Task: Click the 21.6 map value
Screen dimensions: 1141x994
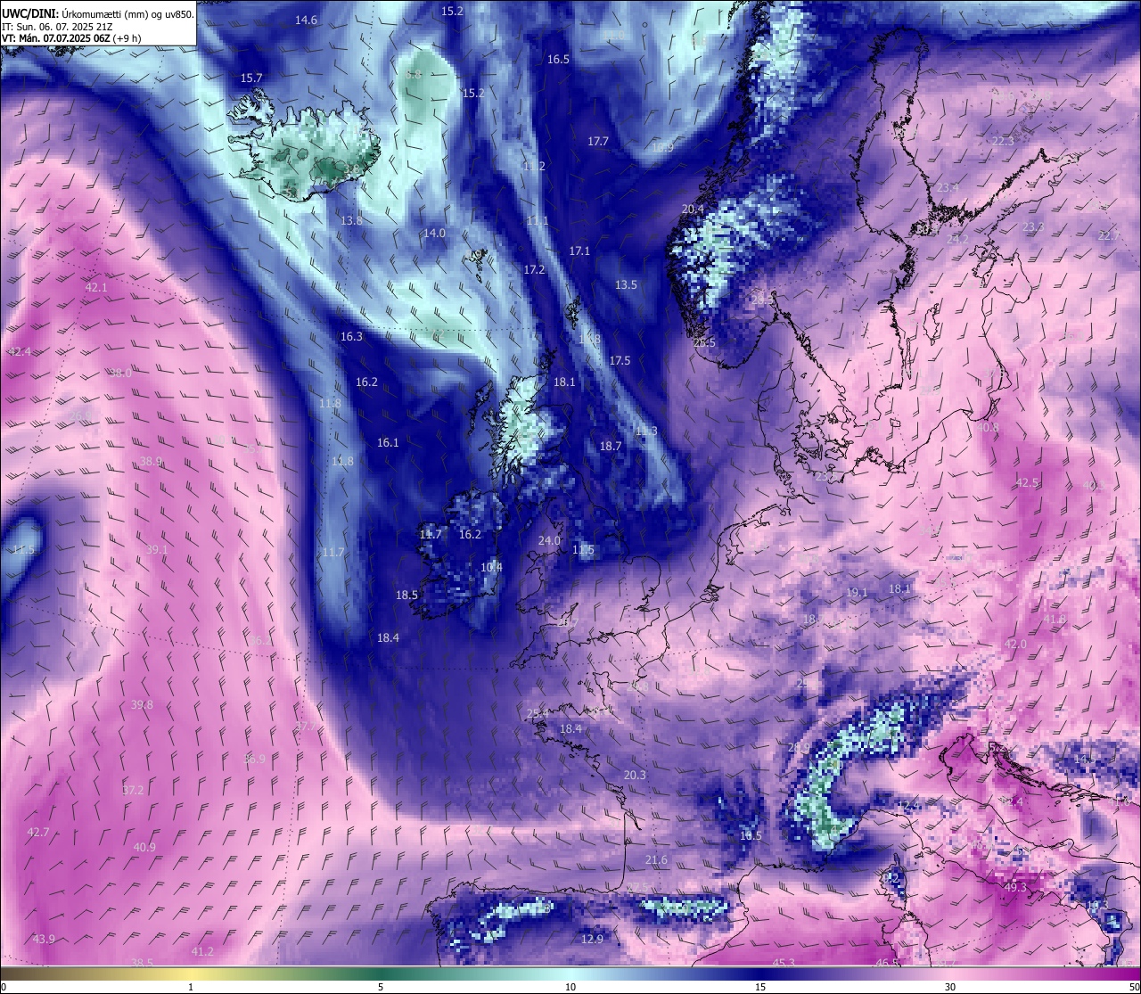Action: pyautogui.click(x=655, y=859)
